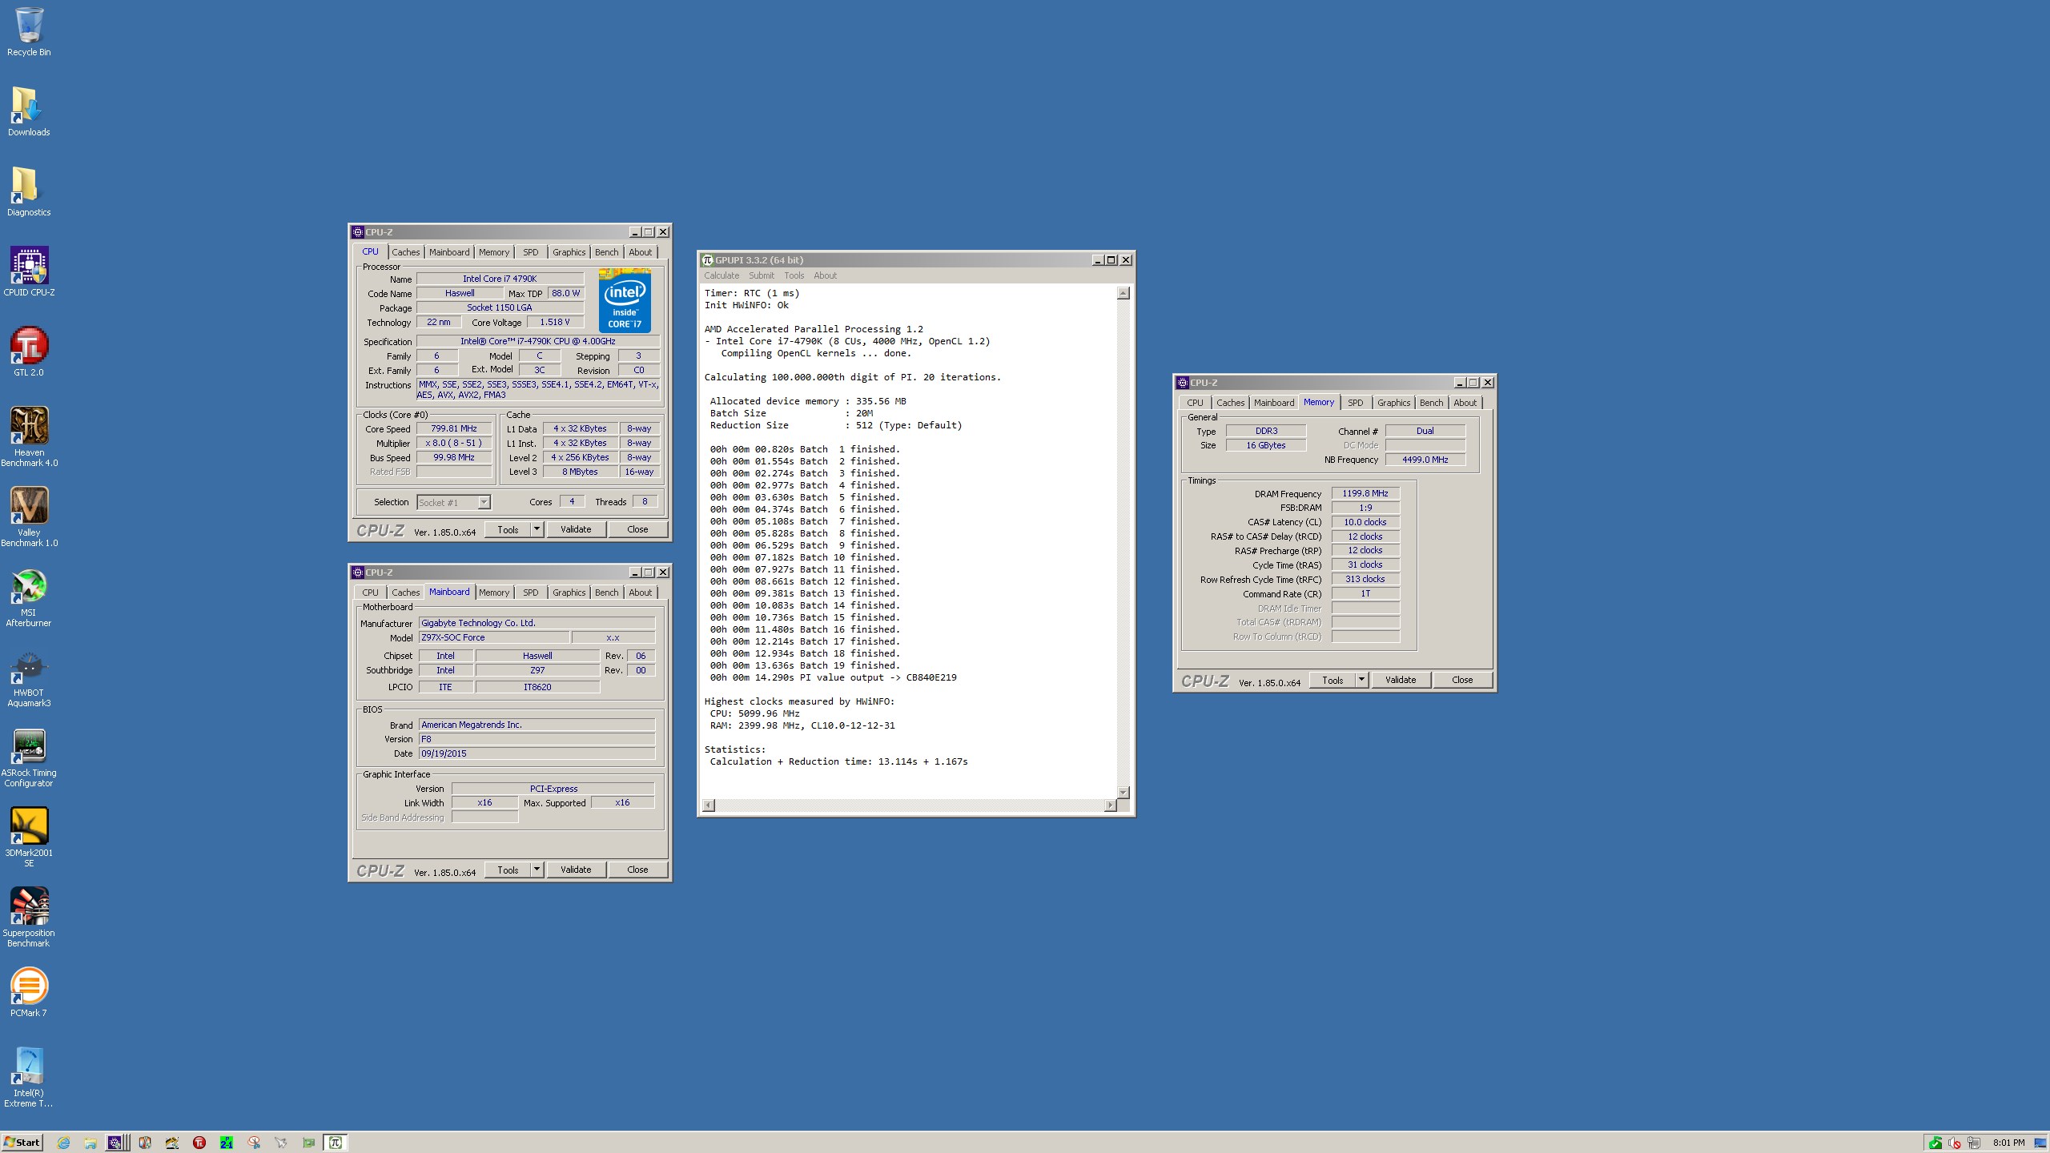Launch 3DMark2001 SE desktop shortcut
Image resolution: width=2050 pixels, height=1153 pixels.
coord(29,837)
